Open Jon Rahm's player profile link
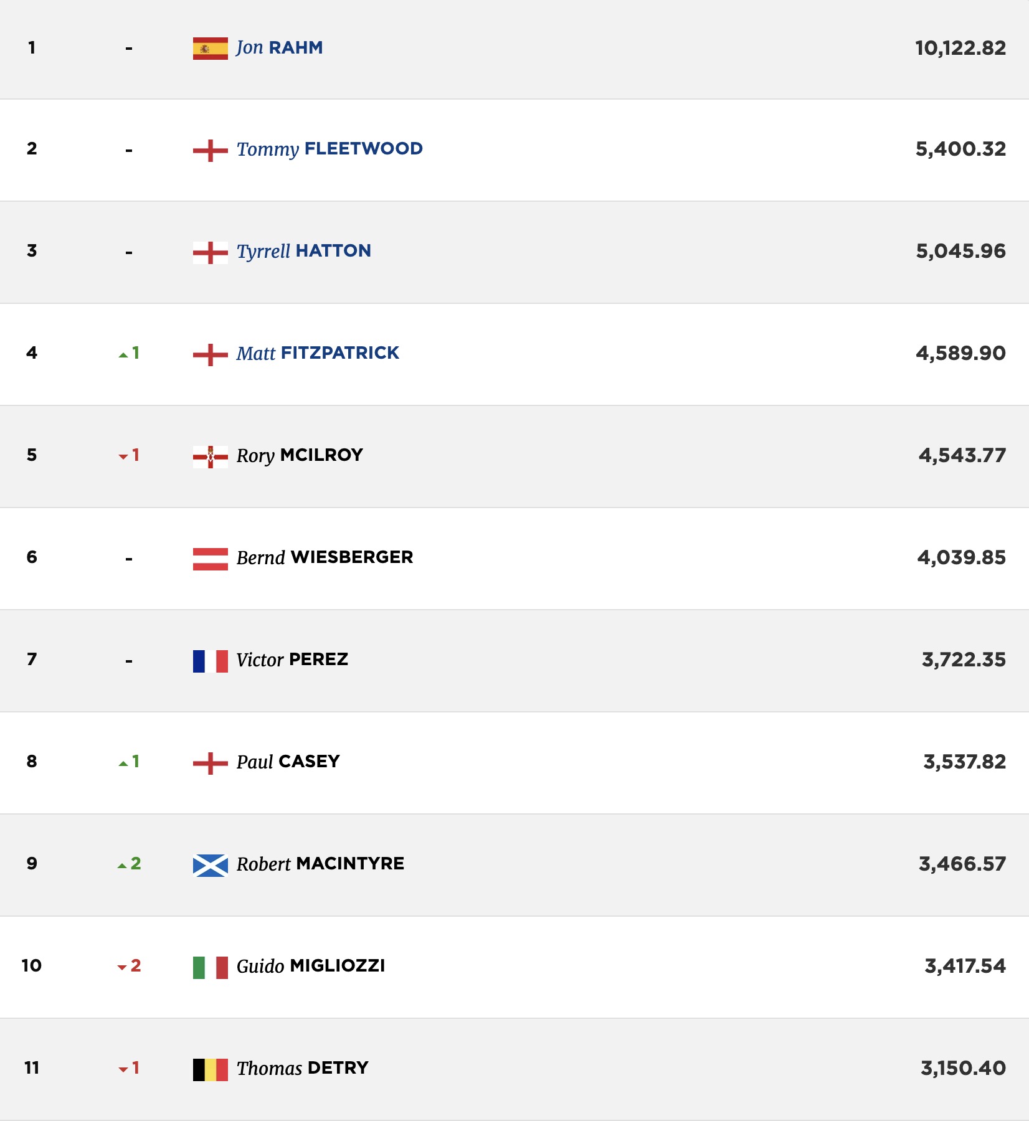 point(280,48)
